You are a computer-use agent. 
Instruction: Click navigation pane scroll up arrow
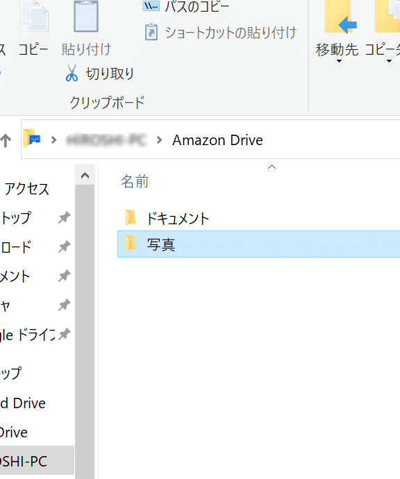point(85,176)
